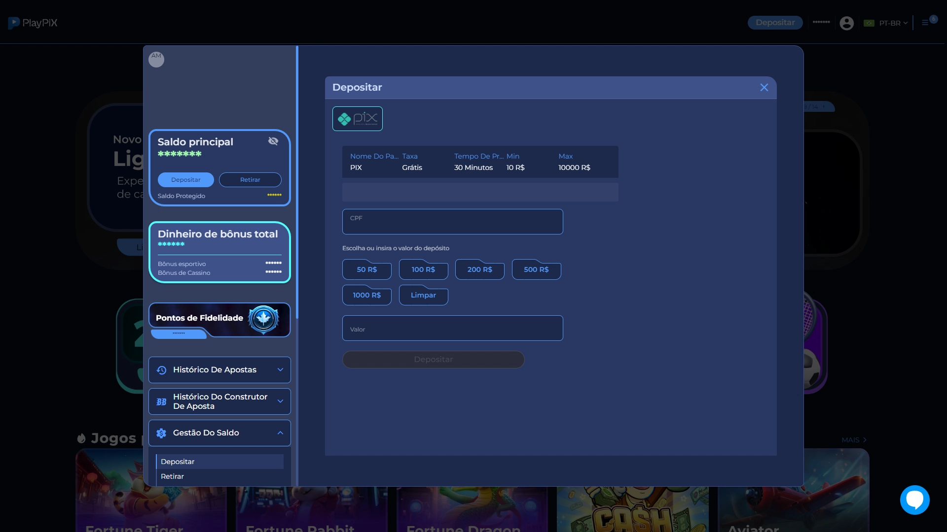Close the Depositar dialog
The image size is (947, 532).
pyautogui.click(x=764, y=88)
